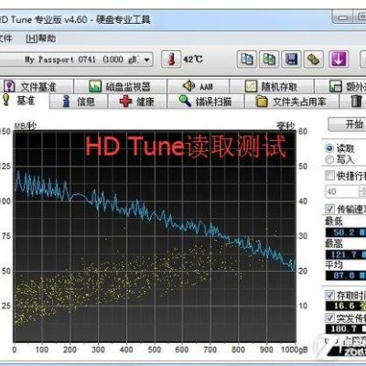Click the lightbulb icon on 基准 tab
Viewport: 366px width, 366px height.
[6, 100]
